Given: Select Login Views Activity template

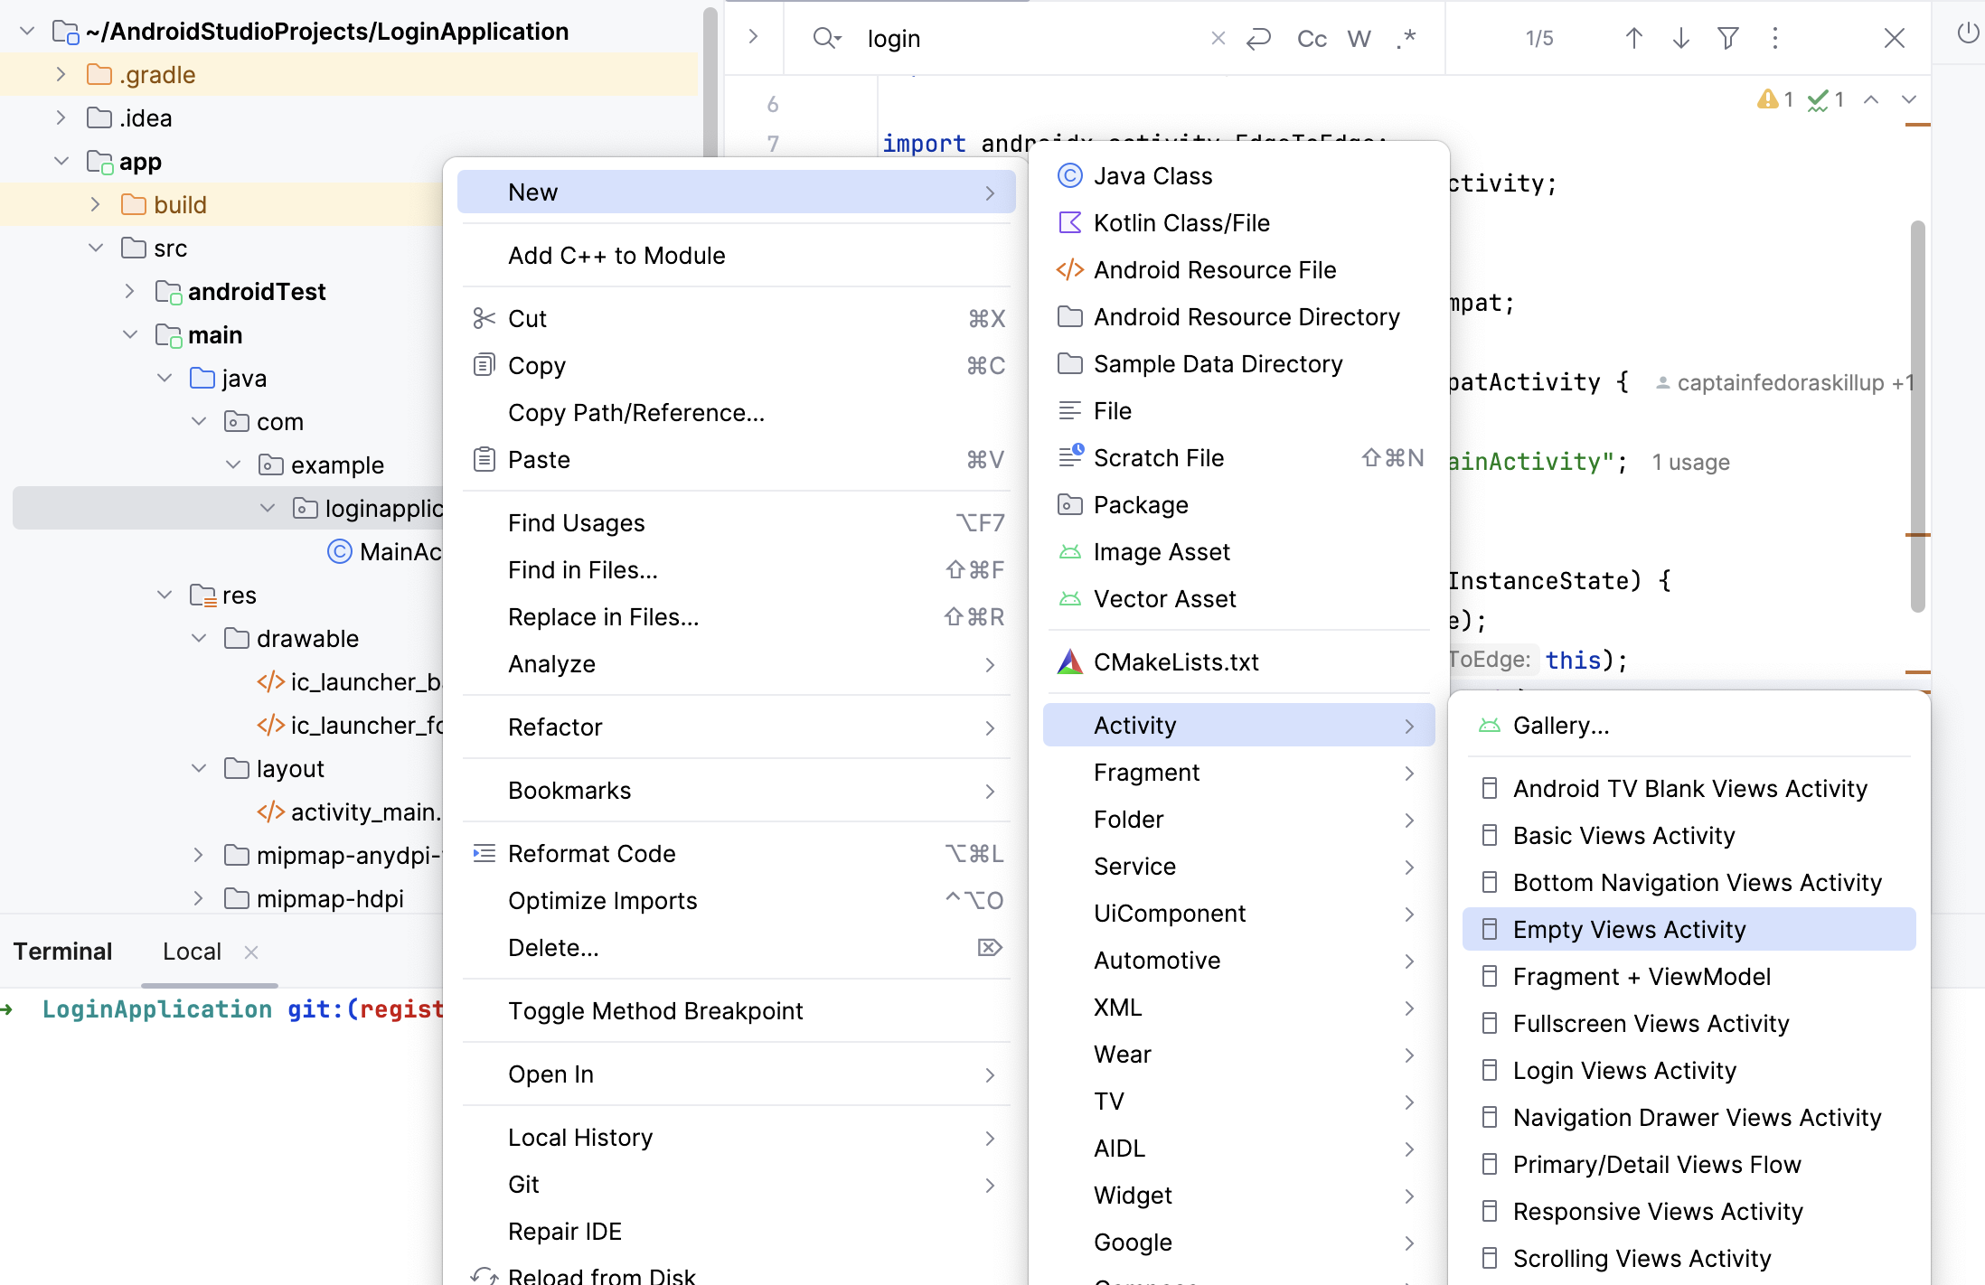Looking at the screenshot, I should tap(1689, 1070).
